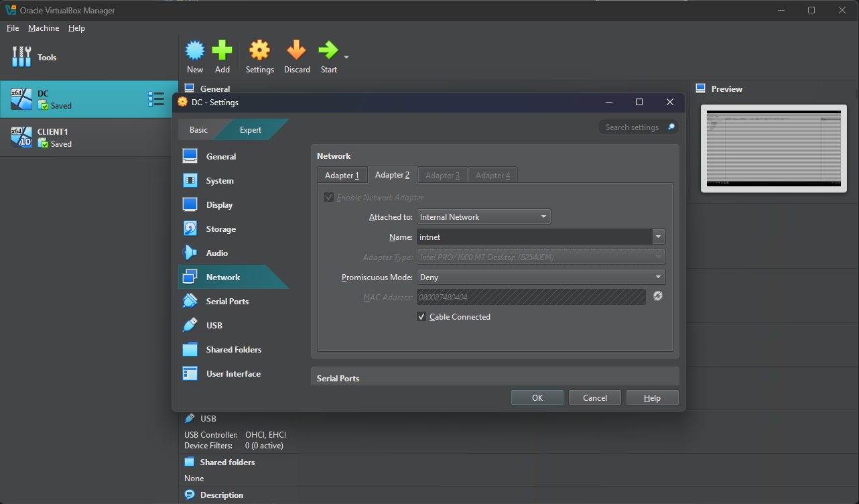The width and height of the screenshot is (859, 504).
Task: Select the Adapter 3 tab
Action: pos(442,175)
